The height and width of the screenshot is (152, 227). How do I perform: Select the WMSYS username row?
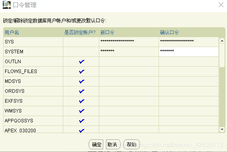[x=33, y=111]
